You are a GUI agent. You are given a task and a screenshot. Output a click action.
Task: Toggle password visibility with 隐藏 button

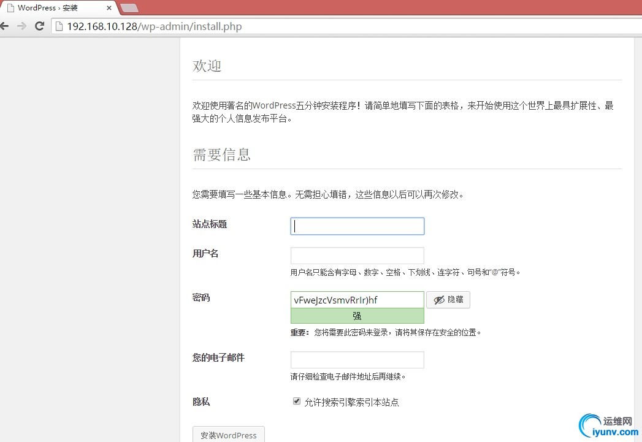coord(448,300)
